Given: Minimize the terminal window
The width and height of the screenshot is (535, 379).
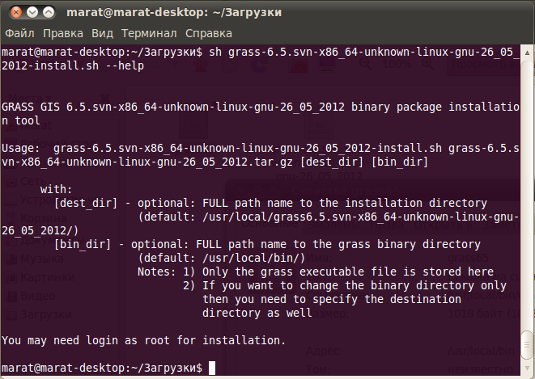Looking at the screenshot, I should coord(32,12).
